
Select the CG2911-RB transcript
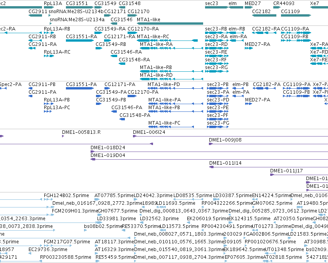coord(35,40)
